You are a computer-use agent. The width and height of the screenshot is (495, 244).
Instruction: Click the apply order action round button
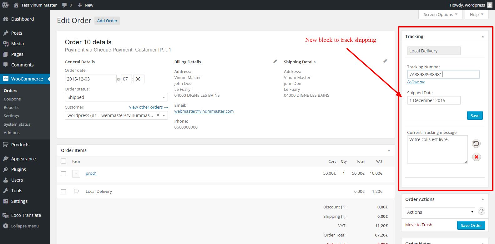[482, 211]
